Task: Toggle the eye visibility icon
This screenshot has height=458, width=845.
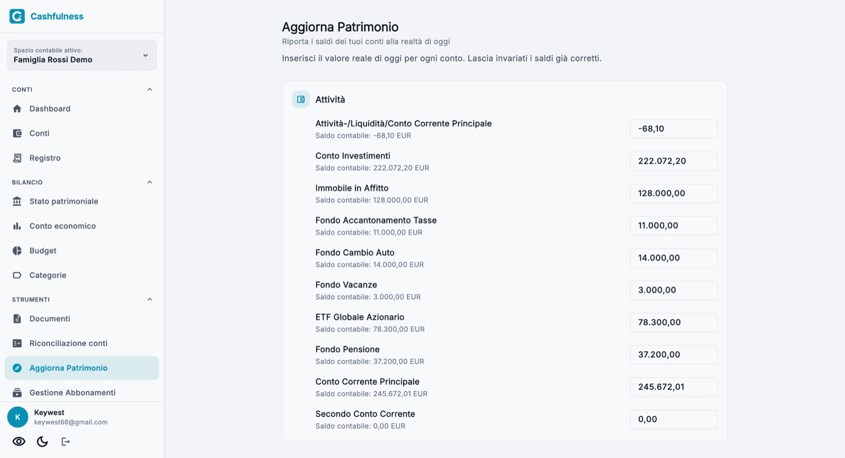Action: (19, 442)
